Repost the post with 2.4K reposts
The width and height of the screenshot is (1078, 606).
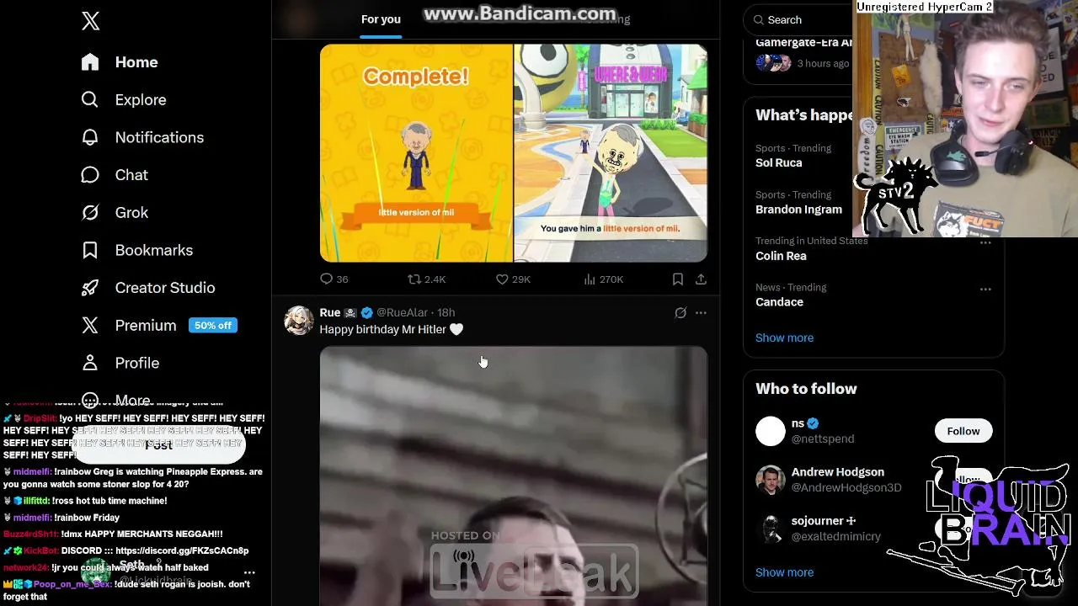pyautogui.click(x=426, y=279)
